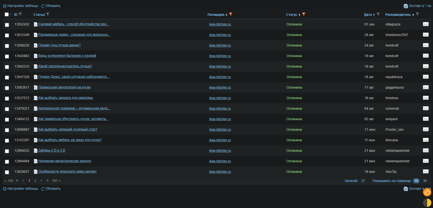This screenshot has height=208, width=433.
Task: Open article Заборы 2 D и 3 D
Action: tap(52, 150)
